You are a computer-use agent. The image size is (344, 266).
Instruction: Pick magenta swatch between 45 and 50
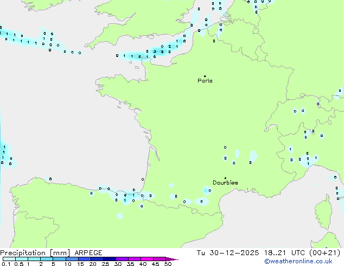pyautogui.click(x=160, y=259)
